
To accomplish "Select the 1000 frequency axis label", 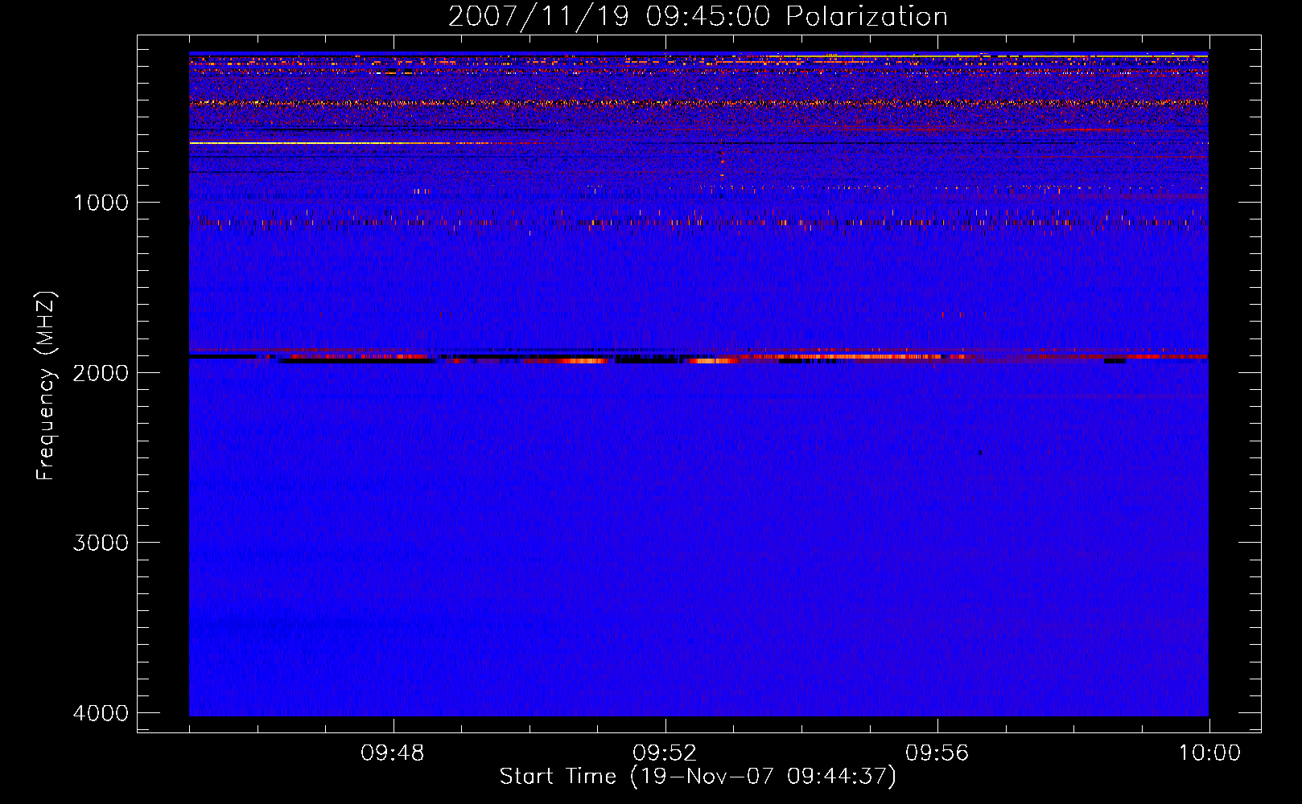I will coord(101,203).
